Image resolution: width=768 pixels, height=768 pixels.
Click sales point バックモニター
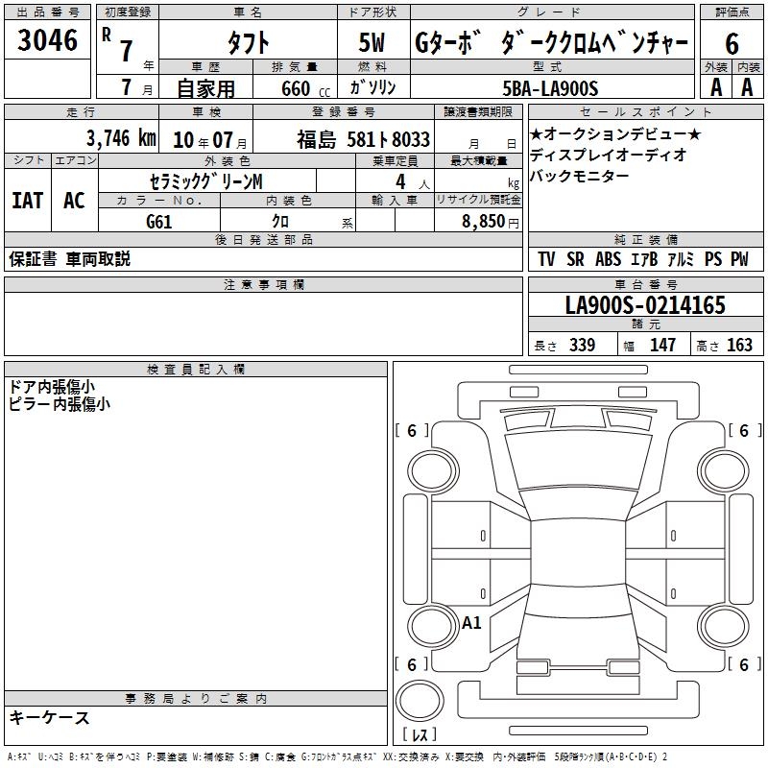coord(580,176)
